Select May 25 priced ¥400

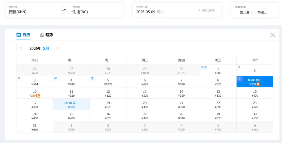(x=71, y=116)
